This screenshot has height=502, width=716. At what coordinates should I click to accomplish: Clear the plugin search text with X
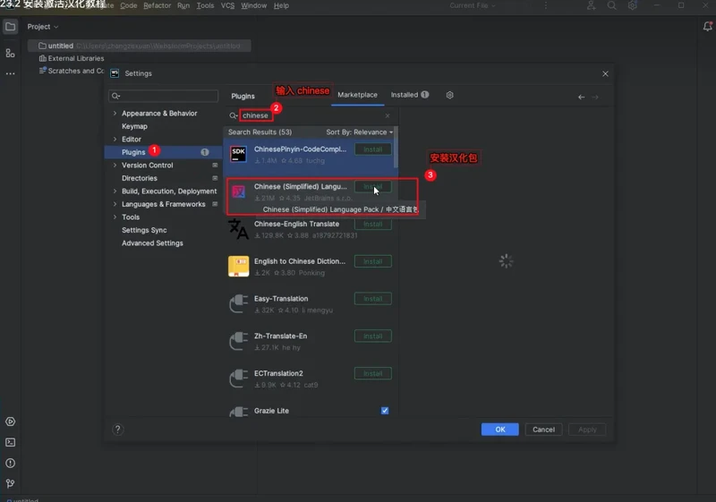tap(388, 115)
